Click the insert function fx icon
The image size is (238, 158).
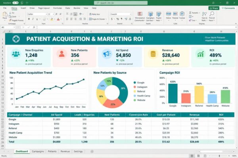click(x=34, y=27)
